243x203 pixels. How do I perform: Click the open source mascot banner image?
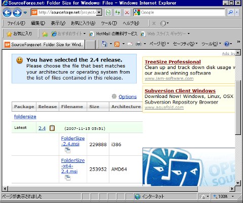[x=189, y=167]
